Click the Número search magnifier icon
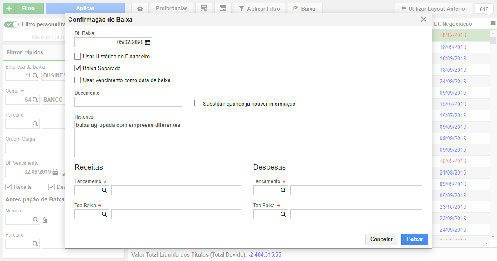Viewport: 497px width, 261px height. click(x=35, y=220)
